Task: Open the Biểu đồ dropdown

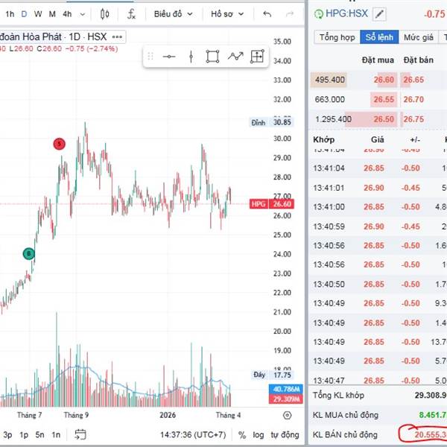Action: (x=174, y=14)
